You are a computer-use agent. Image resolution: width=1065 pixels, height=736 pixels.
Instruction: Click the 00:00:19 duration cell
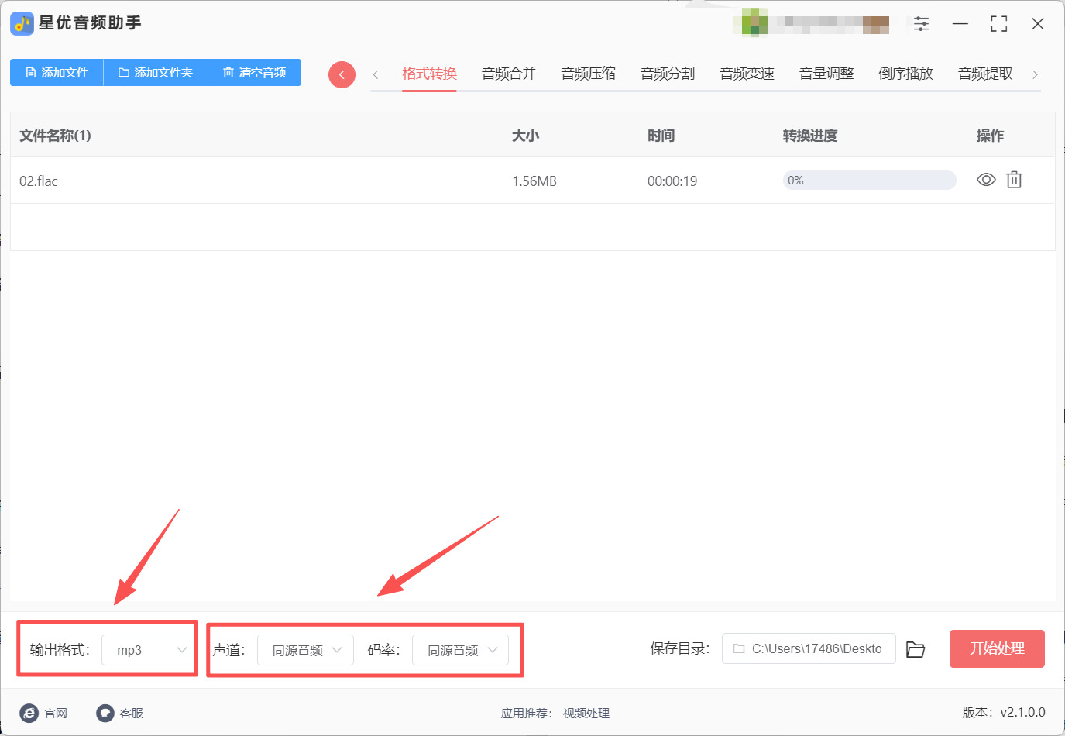coord(672,181)
